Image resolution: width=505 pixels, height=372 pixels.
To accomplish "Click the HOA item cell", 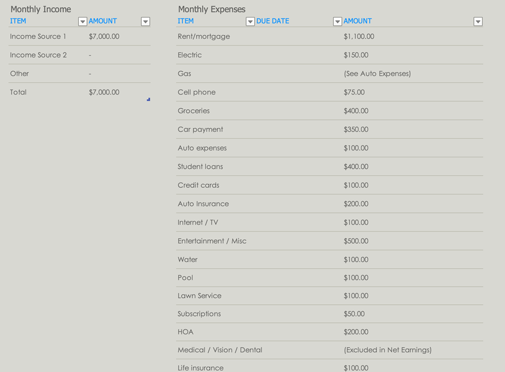I will (185, 332).
